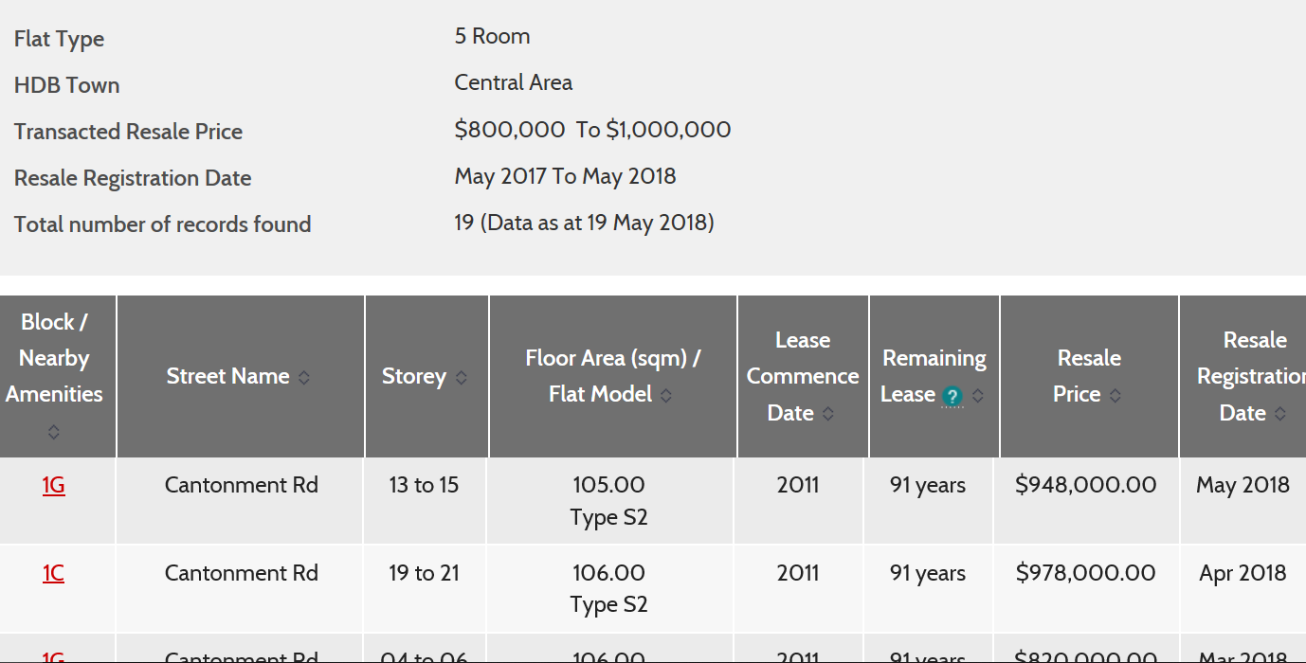Select the $948,000.00 resale price cell

coord(1086,485)
